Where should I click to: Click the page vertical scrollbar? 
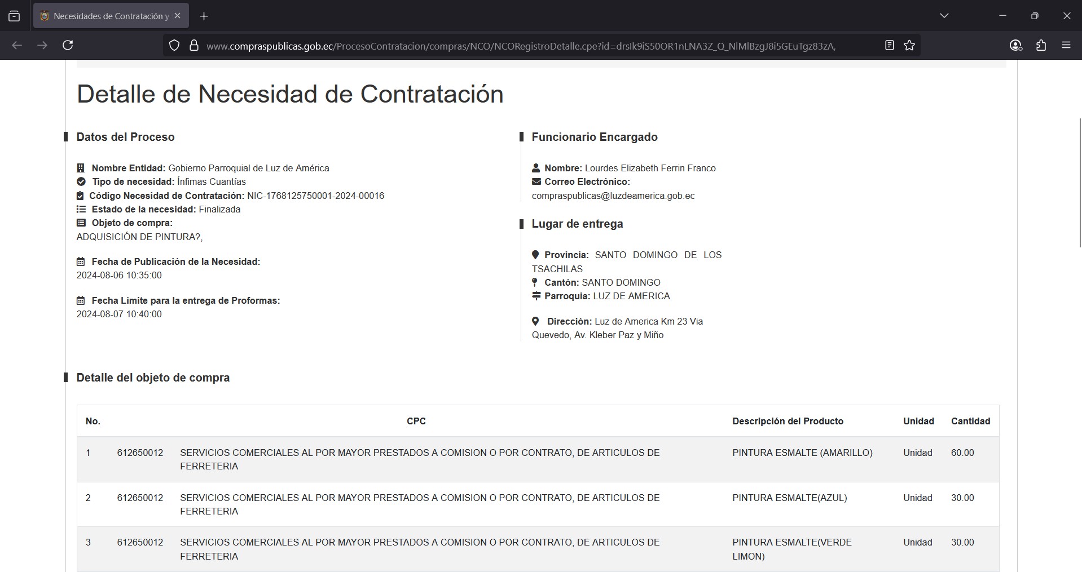tap(1080, 183)
